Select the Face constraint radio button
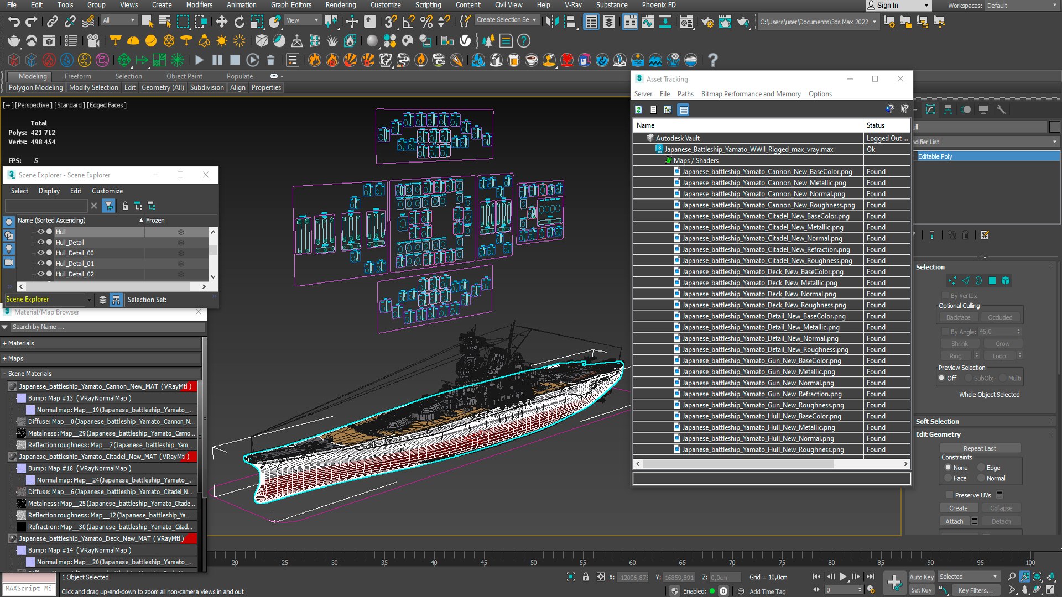Image resolution: width=1062 pixels, height=597 pixels. click(948, 478)
